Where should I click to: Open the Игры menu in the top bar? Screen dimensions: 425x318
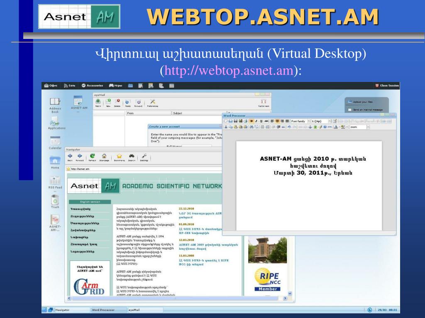point(115,85)
